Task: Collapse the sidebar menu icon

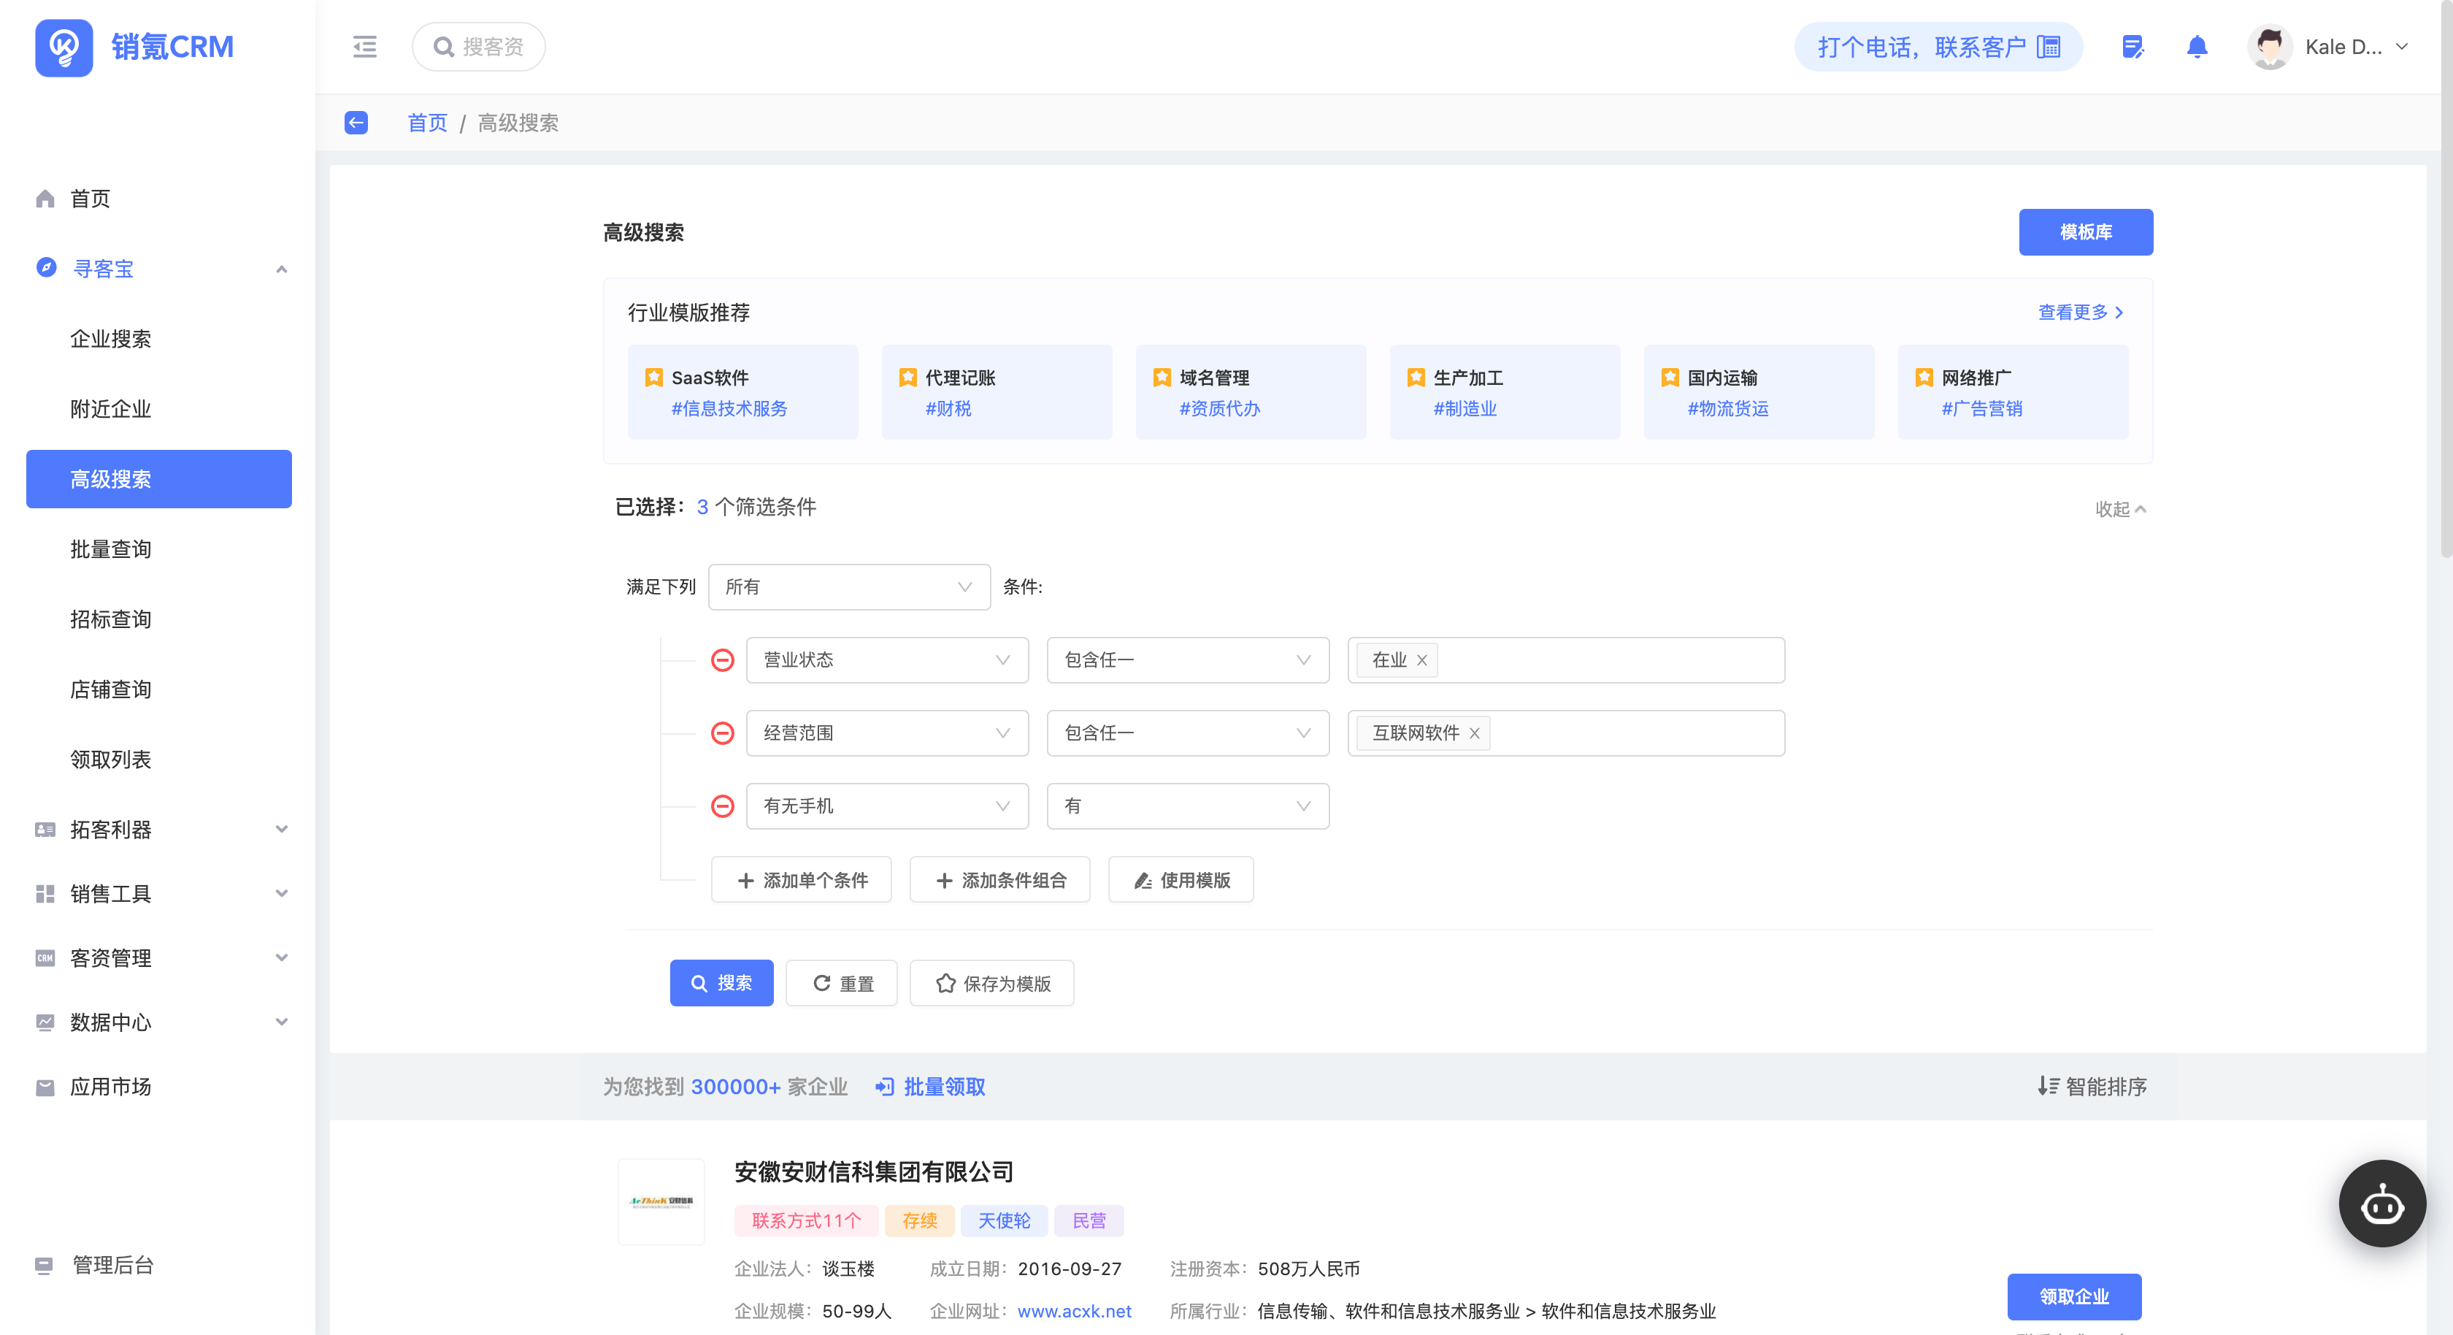Action: [x=365, y=47]
